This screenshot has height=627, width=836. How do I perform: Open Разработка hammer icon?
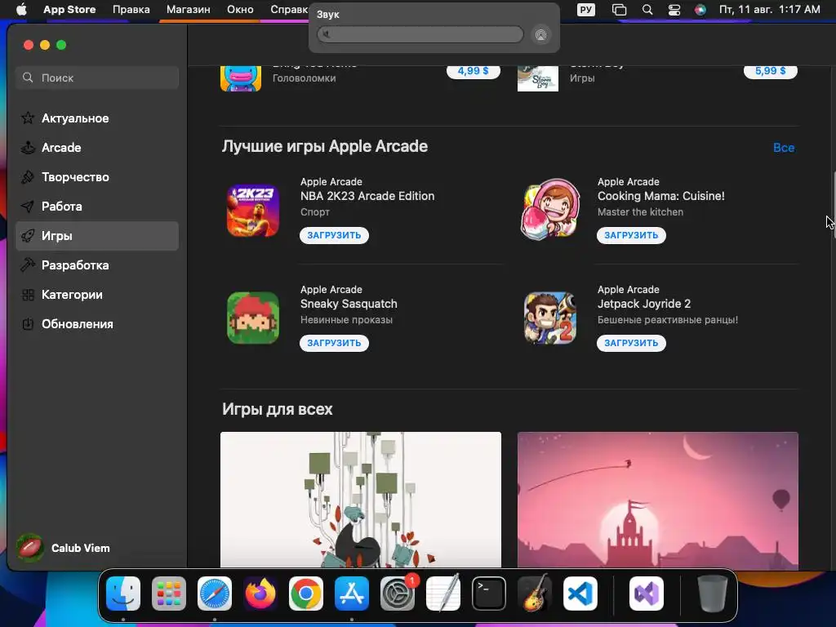[x=28, y=265]
